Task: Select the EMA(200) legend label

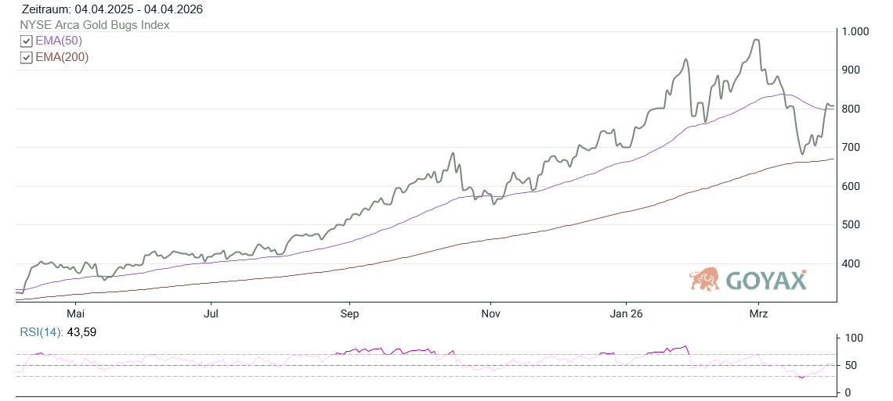Action: (62, 57)
